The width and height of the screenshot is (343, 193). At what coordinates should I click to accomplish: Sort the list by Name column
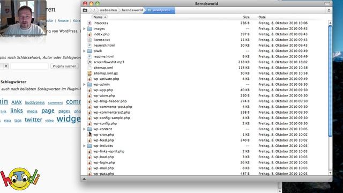coord(100,17)
